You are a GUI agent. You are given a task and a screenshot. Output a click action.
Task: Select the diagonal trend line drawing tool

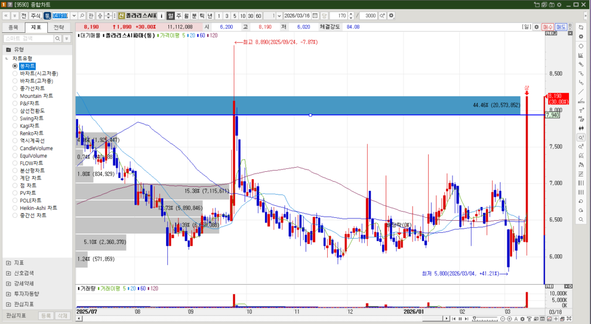click(581, 92)
